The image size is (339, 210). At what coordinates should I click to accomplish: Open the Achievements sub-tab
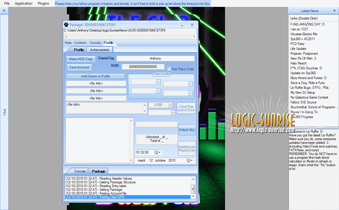(100, 50)
